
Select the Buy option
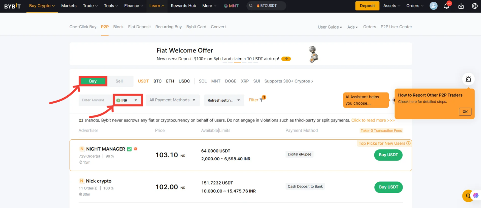click(x=93, y=81)
